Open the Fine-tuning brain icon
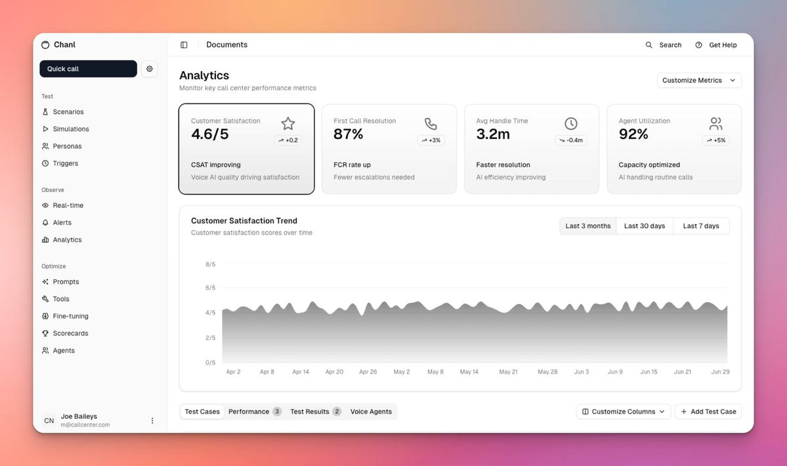 pos(45,316)
